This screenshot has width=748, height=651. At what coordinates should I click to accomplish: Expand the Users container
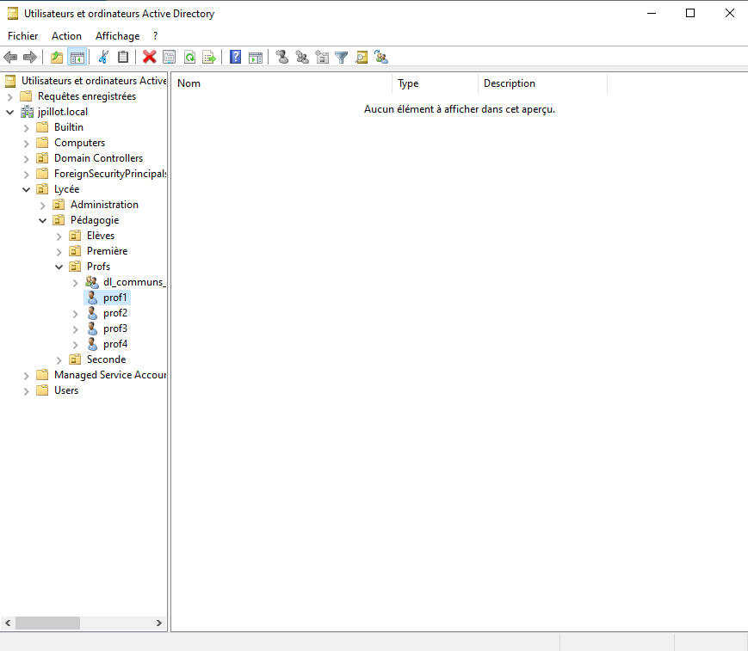(26, 391)
